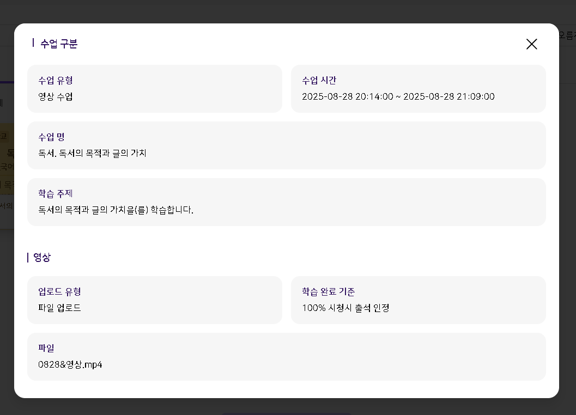Click the 파일 field label

point(46,349)
